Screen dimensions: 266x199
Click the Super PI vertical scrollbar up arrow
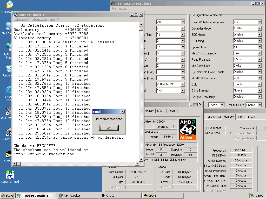[x=141, y=24]
